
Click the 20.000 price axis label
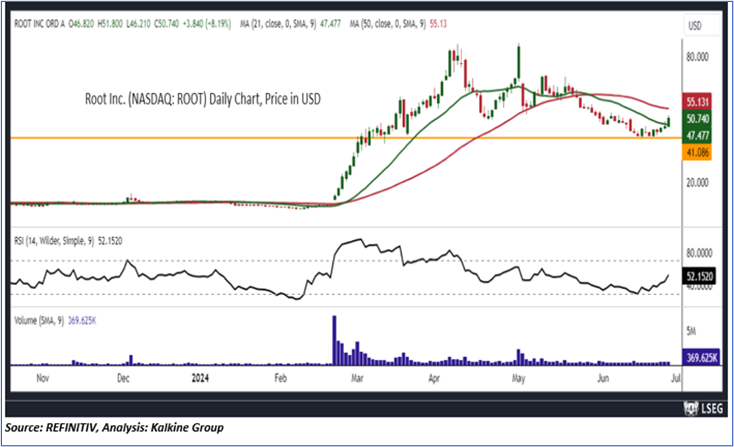697,183
